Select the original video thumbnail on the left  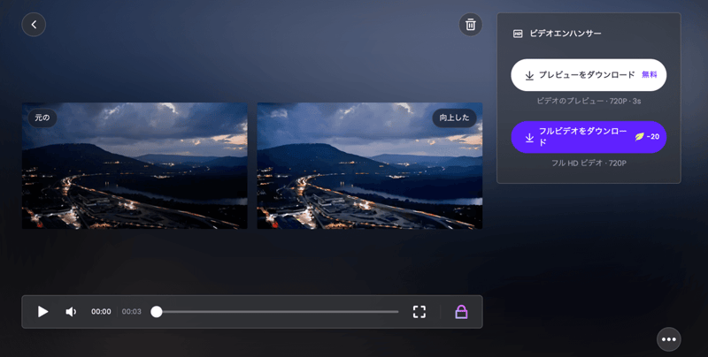pyautogui.click(x=135, y=172)
